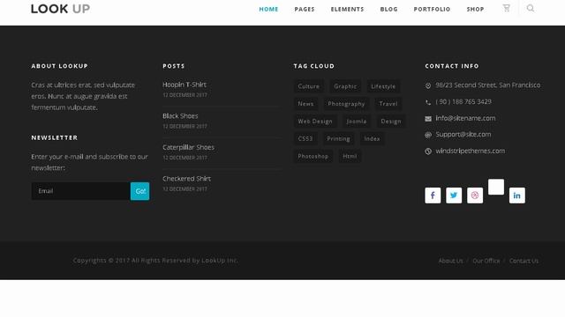Go to the LOOK UP logo home
The image size is (565, 317).
[61, 9]
